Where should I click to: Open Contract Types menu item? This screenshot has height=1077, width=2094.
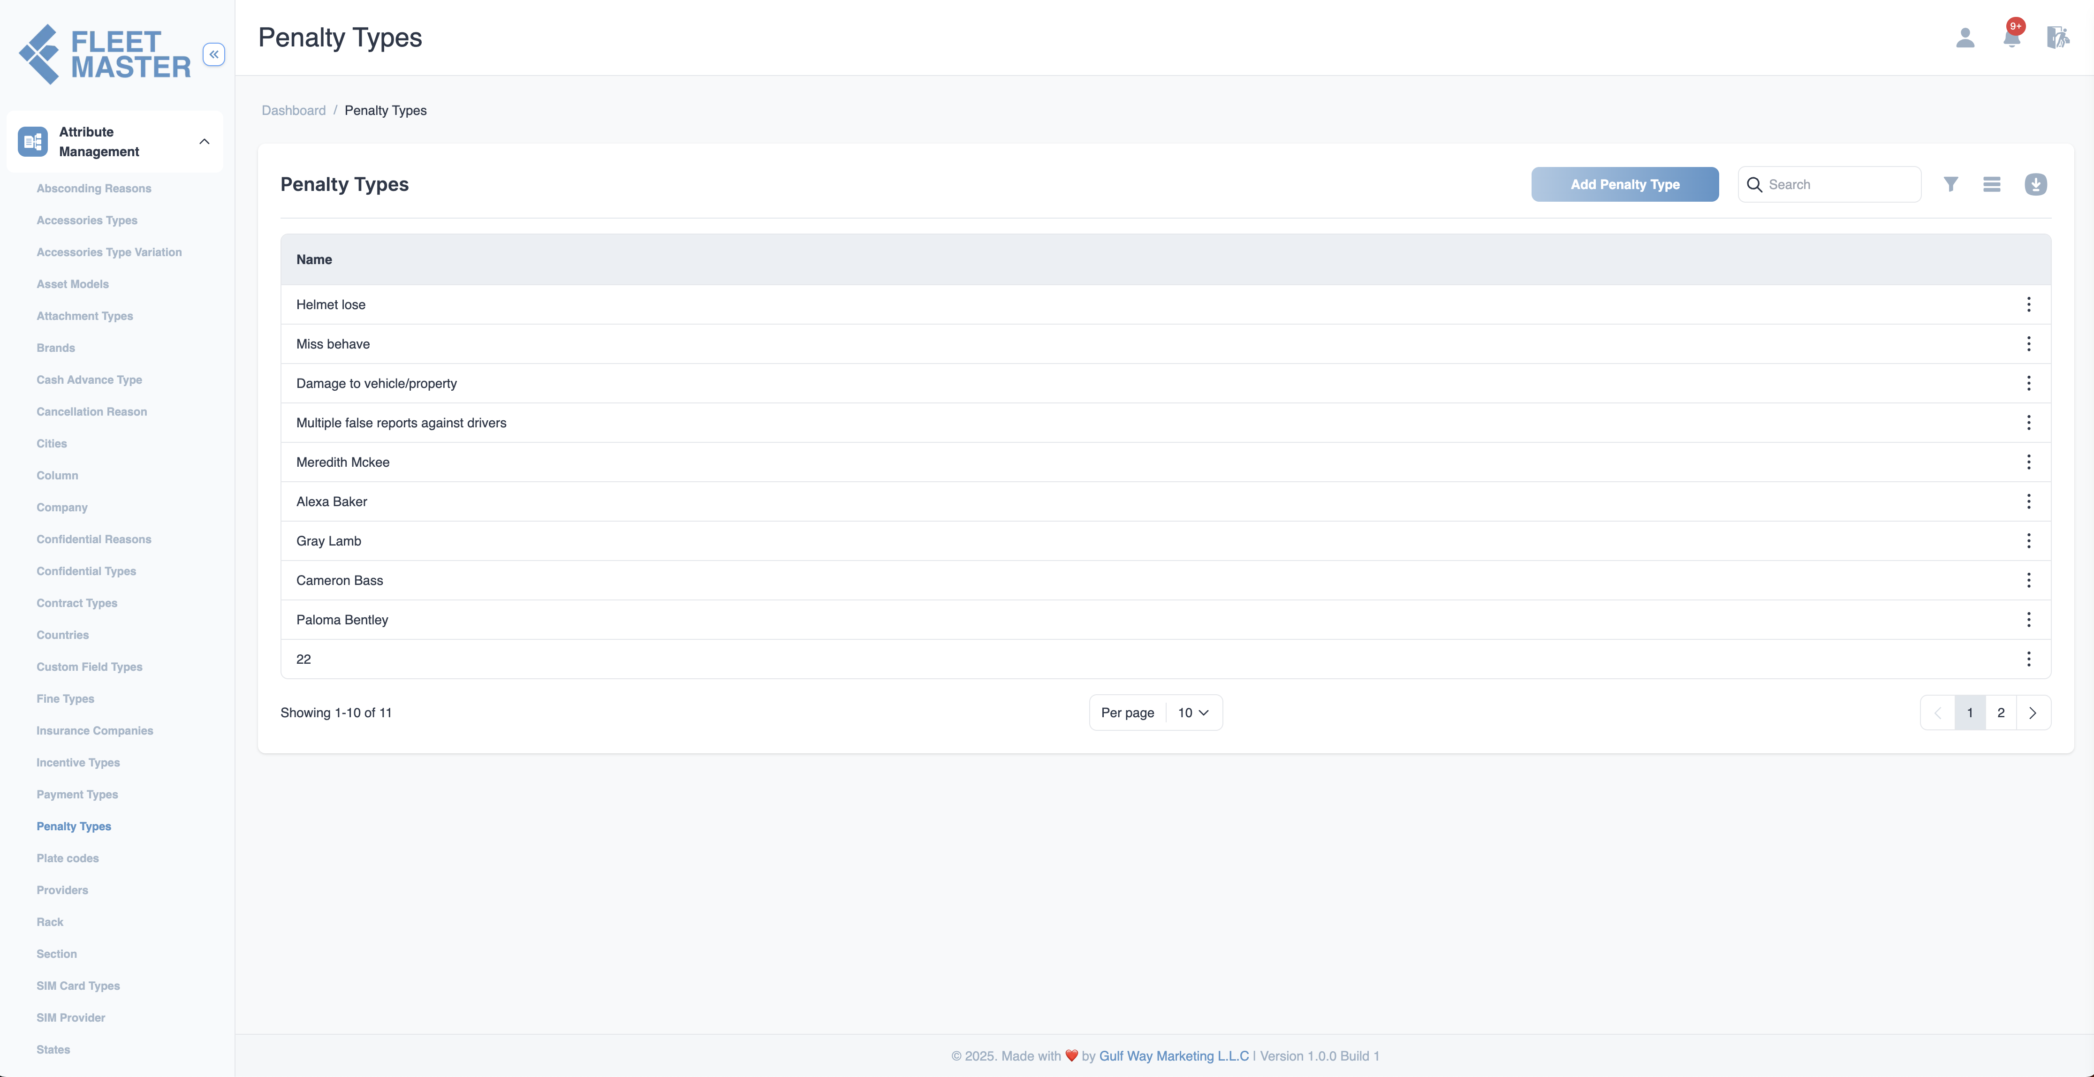point(77,603)
